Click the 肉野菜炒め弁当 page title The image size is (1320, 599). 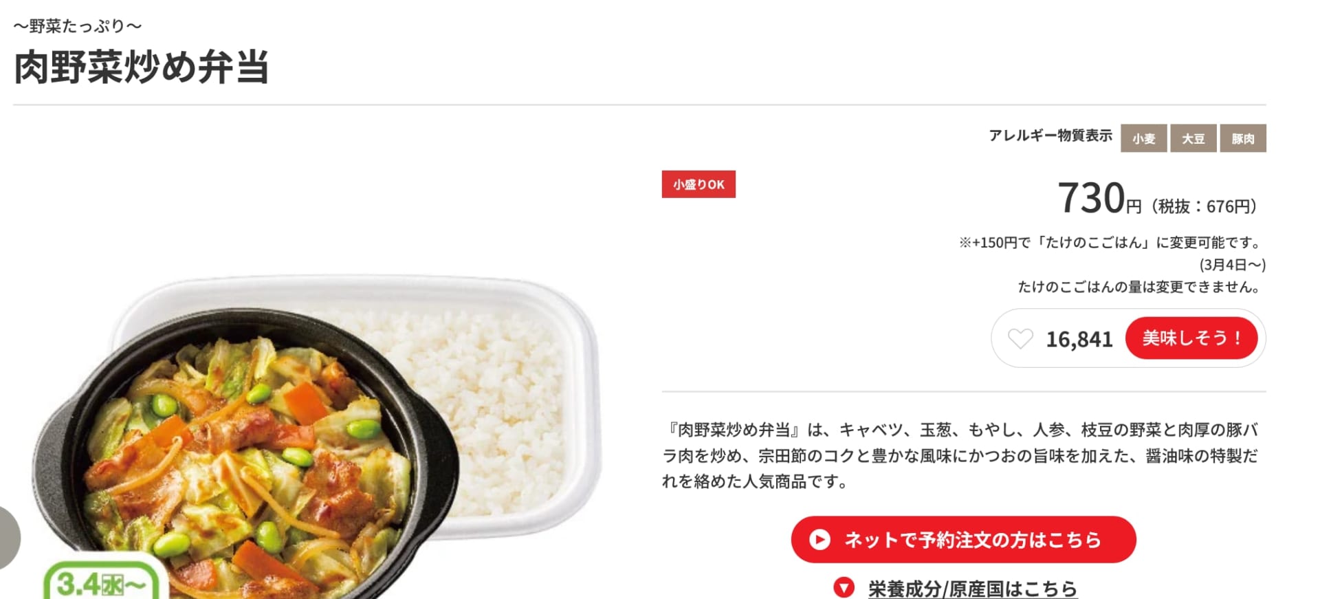coord(142,67)
